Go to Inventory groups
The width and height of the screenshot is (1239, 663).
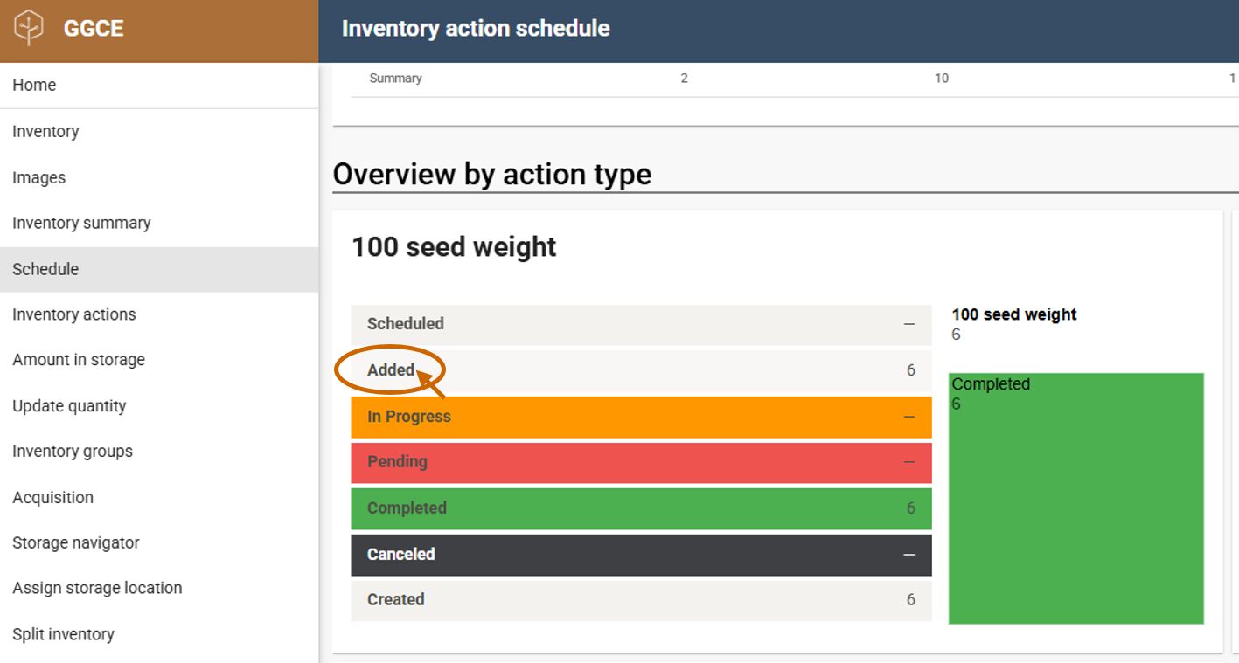[73, 452]
